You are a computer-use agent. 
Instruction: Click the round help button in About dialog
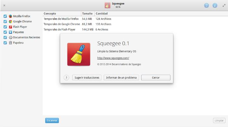pyautogui.click(x=66, y=78)
